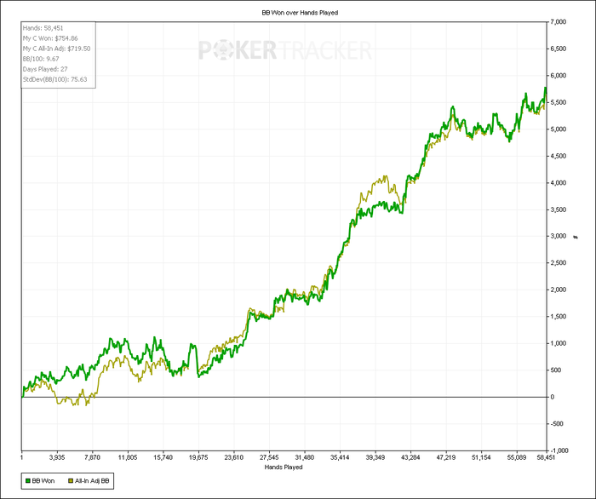Click y-axis label 3,000
This screenshot has width=596, height=499.
(559, 236)
